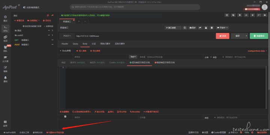Click the plus new tab button
The height and width of the screenshot is (135, 270).
79,21
